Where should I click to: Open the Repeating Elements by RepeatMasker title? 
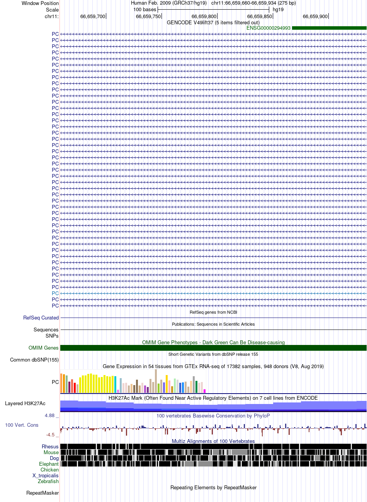[x=213, y=487]
